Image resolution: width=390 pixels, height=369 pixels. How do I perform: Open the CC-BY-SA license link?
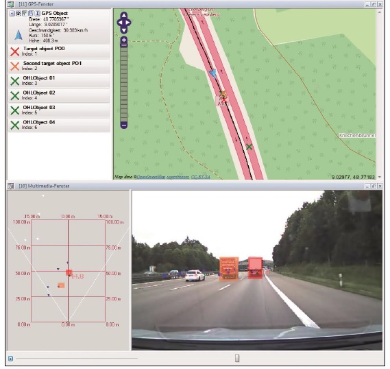[200, 177]
